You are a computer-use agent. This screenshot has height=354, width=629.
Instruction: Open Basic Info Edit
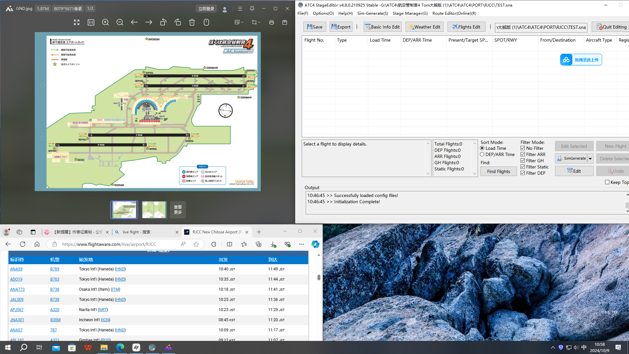point(383,27)
